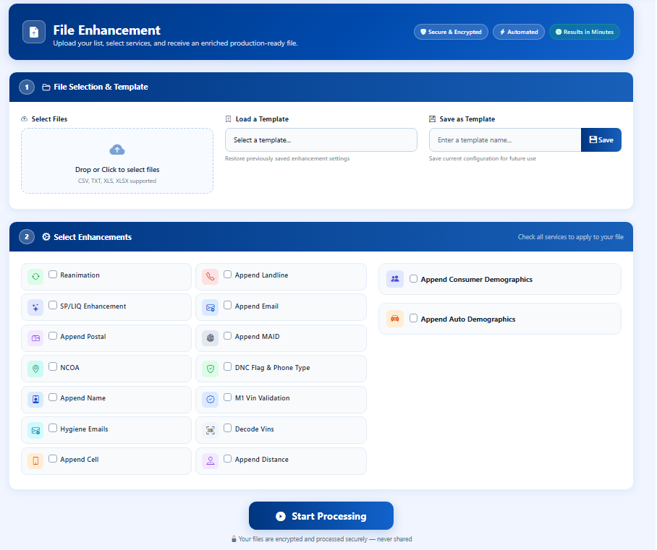This screenshot has width=657, height=550.
Task: Click the Append Distance person-pin icon
Action: coord(211,461)
